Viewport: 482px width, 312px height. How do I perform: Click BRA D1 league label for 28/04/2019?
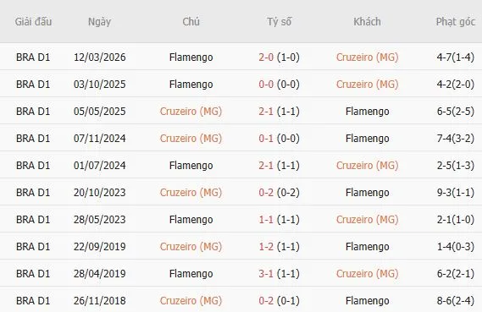tap(33, 273)
